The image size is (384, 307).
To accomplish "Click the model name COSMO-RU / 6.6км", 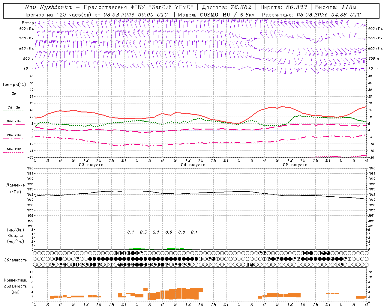I will (227, 15).
